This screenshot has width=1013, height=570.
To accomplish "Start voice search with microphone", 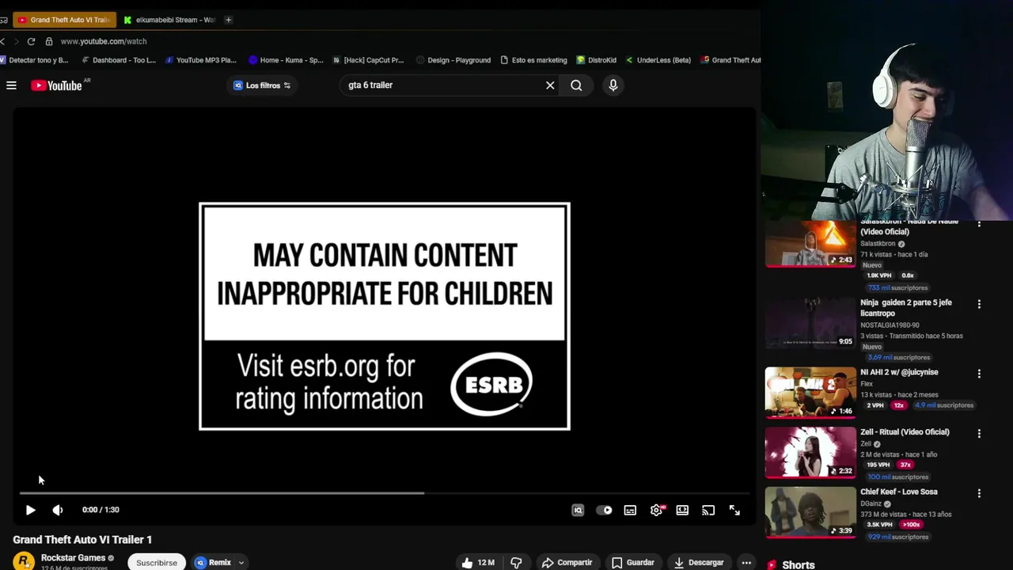I will (x=613, y=85).
